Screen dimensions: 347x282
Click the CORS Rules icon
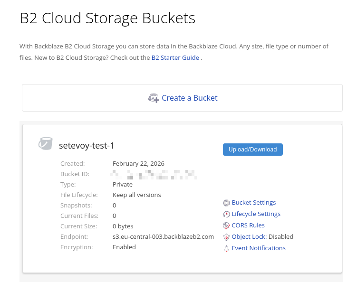(227, 226)
